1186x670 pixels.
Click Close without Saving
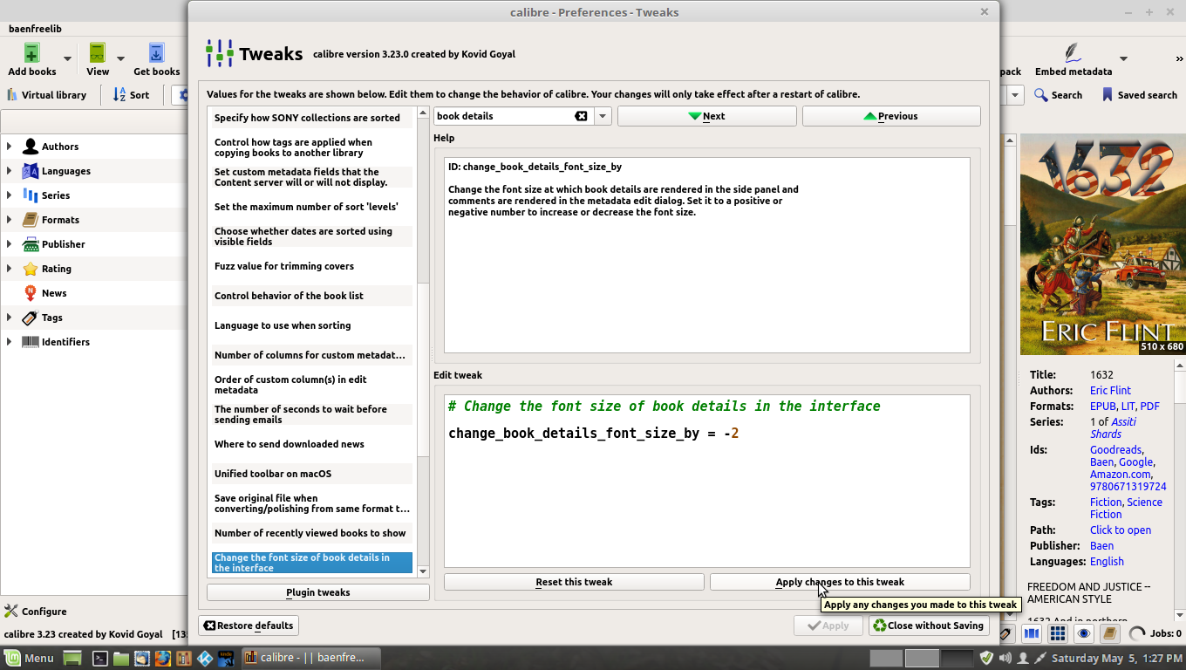(929, 626)
